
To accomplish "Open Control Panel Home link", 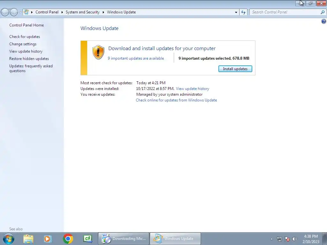I will tap(27, 25).
